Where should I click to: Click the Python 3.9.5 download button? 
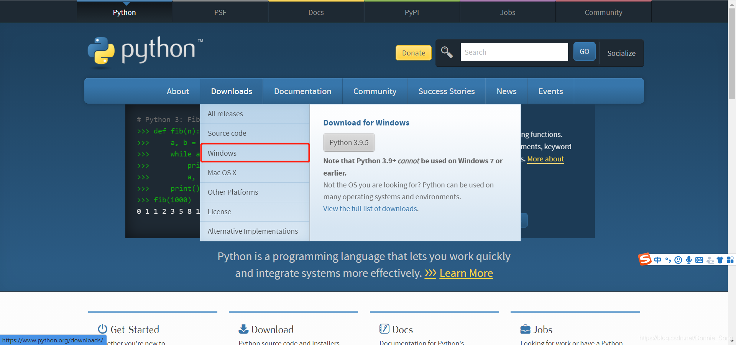coord(349,142)
